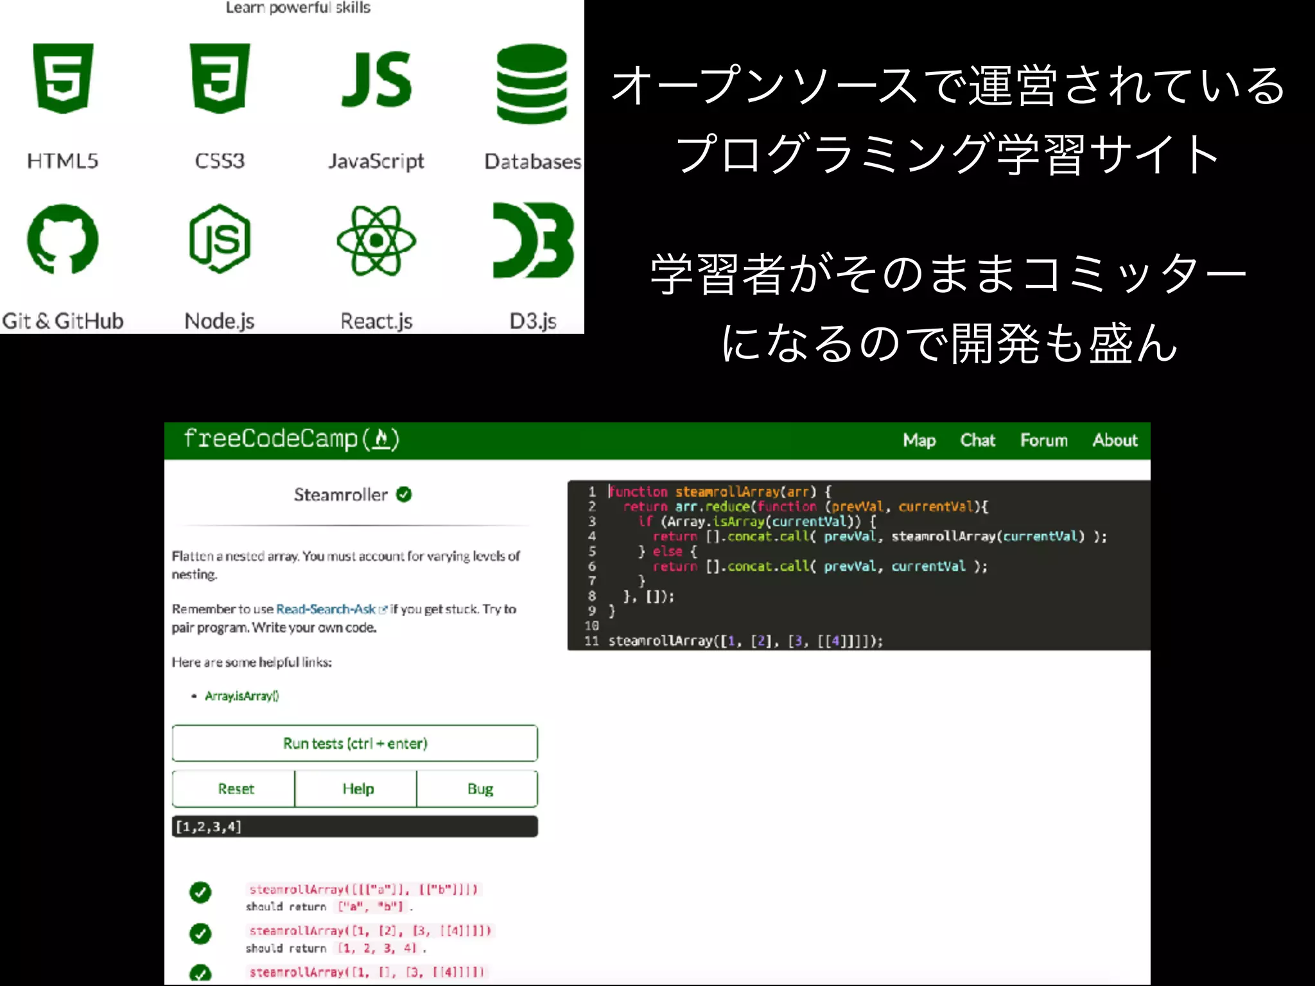Image resolution: width=1315 pixels, height=986 pixels.
Task: Click the Bug button
Action: (477, 789)
